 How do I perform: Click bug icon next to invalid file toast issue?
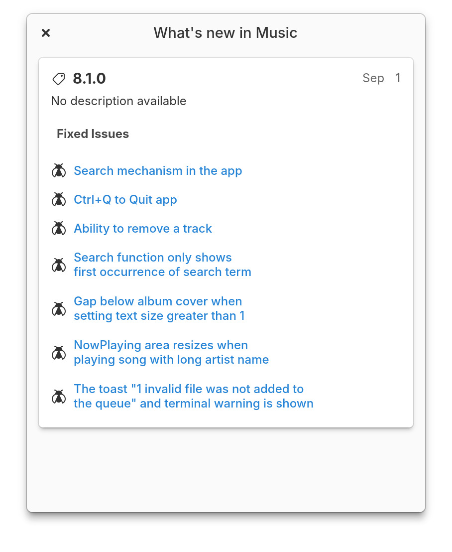click(x=59, y=397)
